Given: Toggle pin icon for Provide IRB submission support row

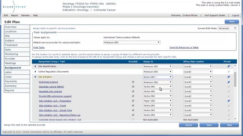Looking at the screenshot, I should click(229, 96).
